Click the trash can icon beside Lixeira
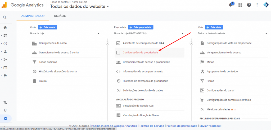Viewport: 271px width, 130px height. [x=34, y=81]
